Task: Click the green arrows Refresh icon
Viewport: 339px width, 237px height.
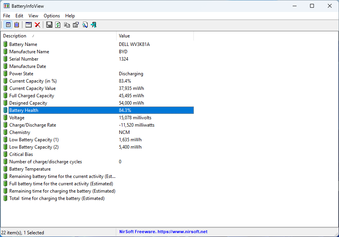Action: (58, 25)
